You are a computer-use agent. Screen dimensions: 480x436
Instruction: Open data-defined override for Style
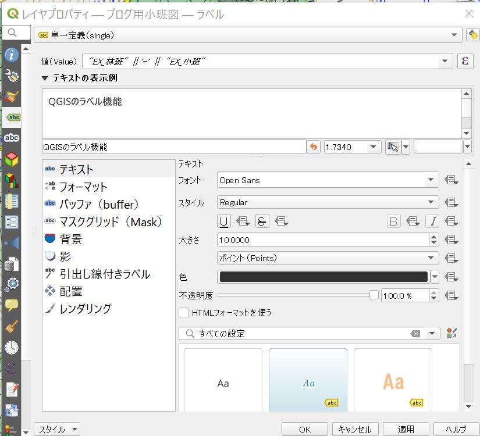click(x=451, y=202)
